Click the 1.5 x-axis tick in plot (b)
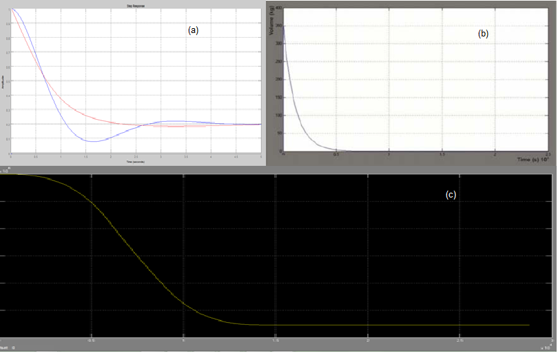This screenshot has height=353, width=558. 442,154
